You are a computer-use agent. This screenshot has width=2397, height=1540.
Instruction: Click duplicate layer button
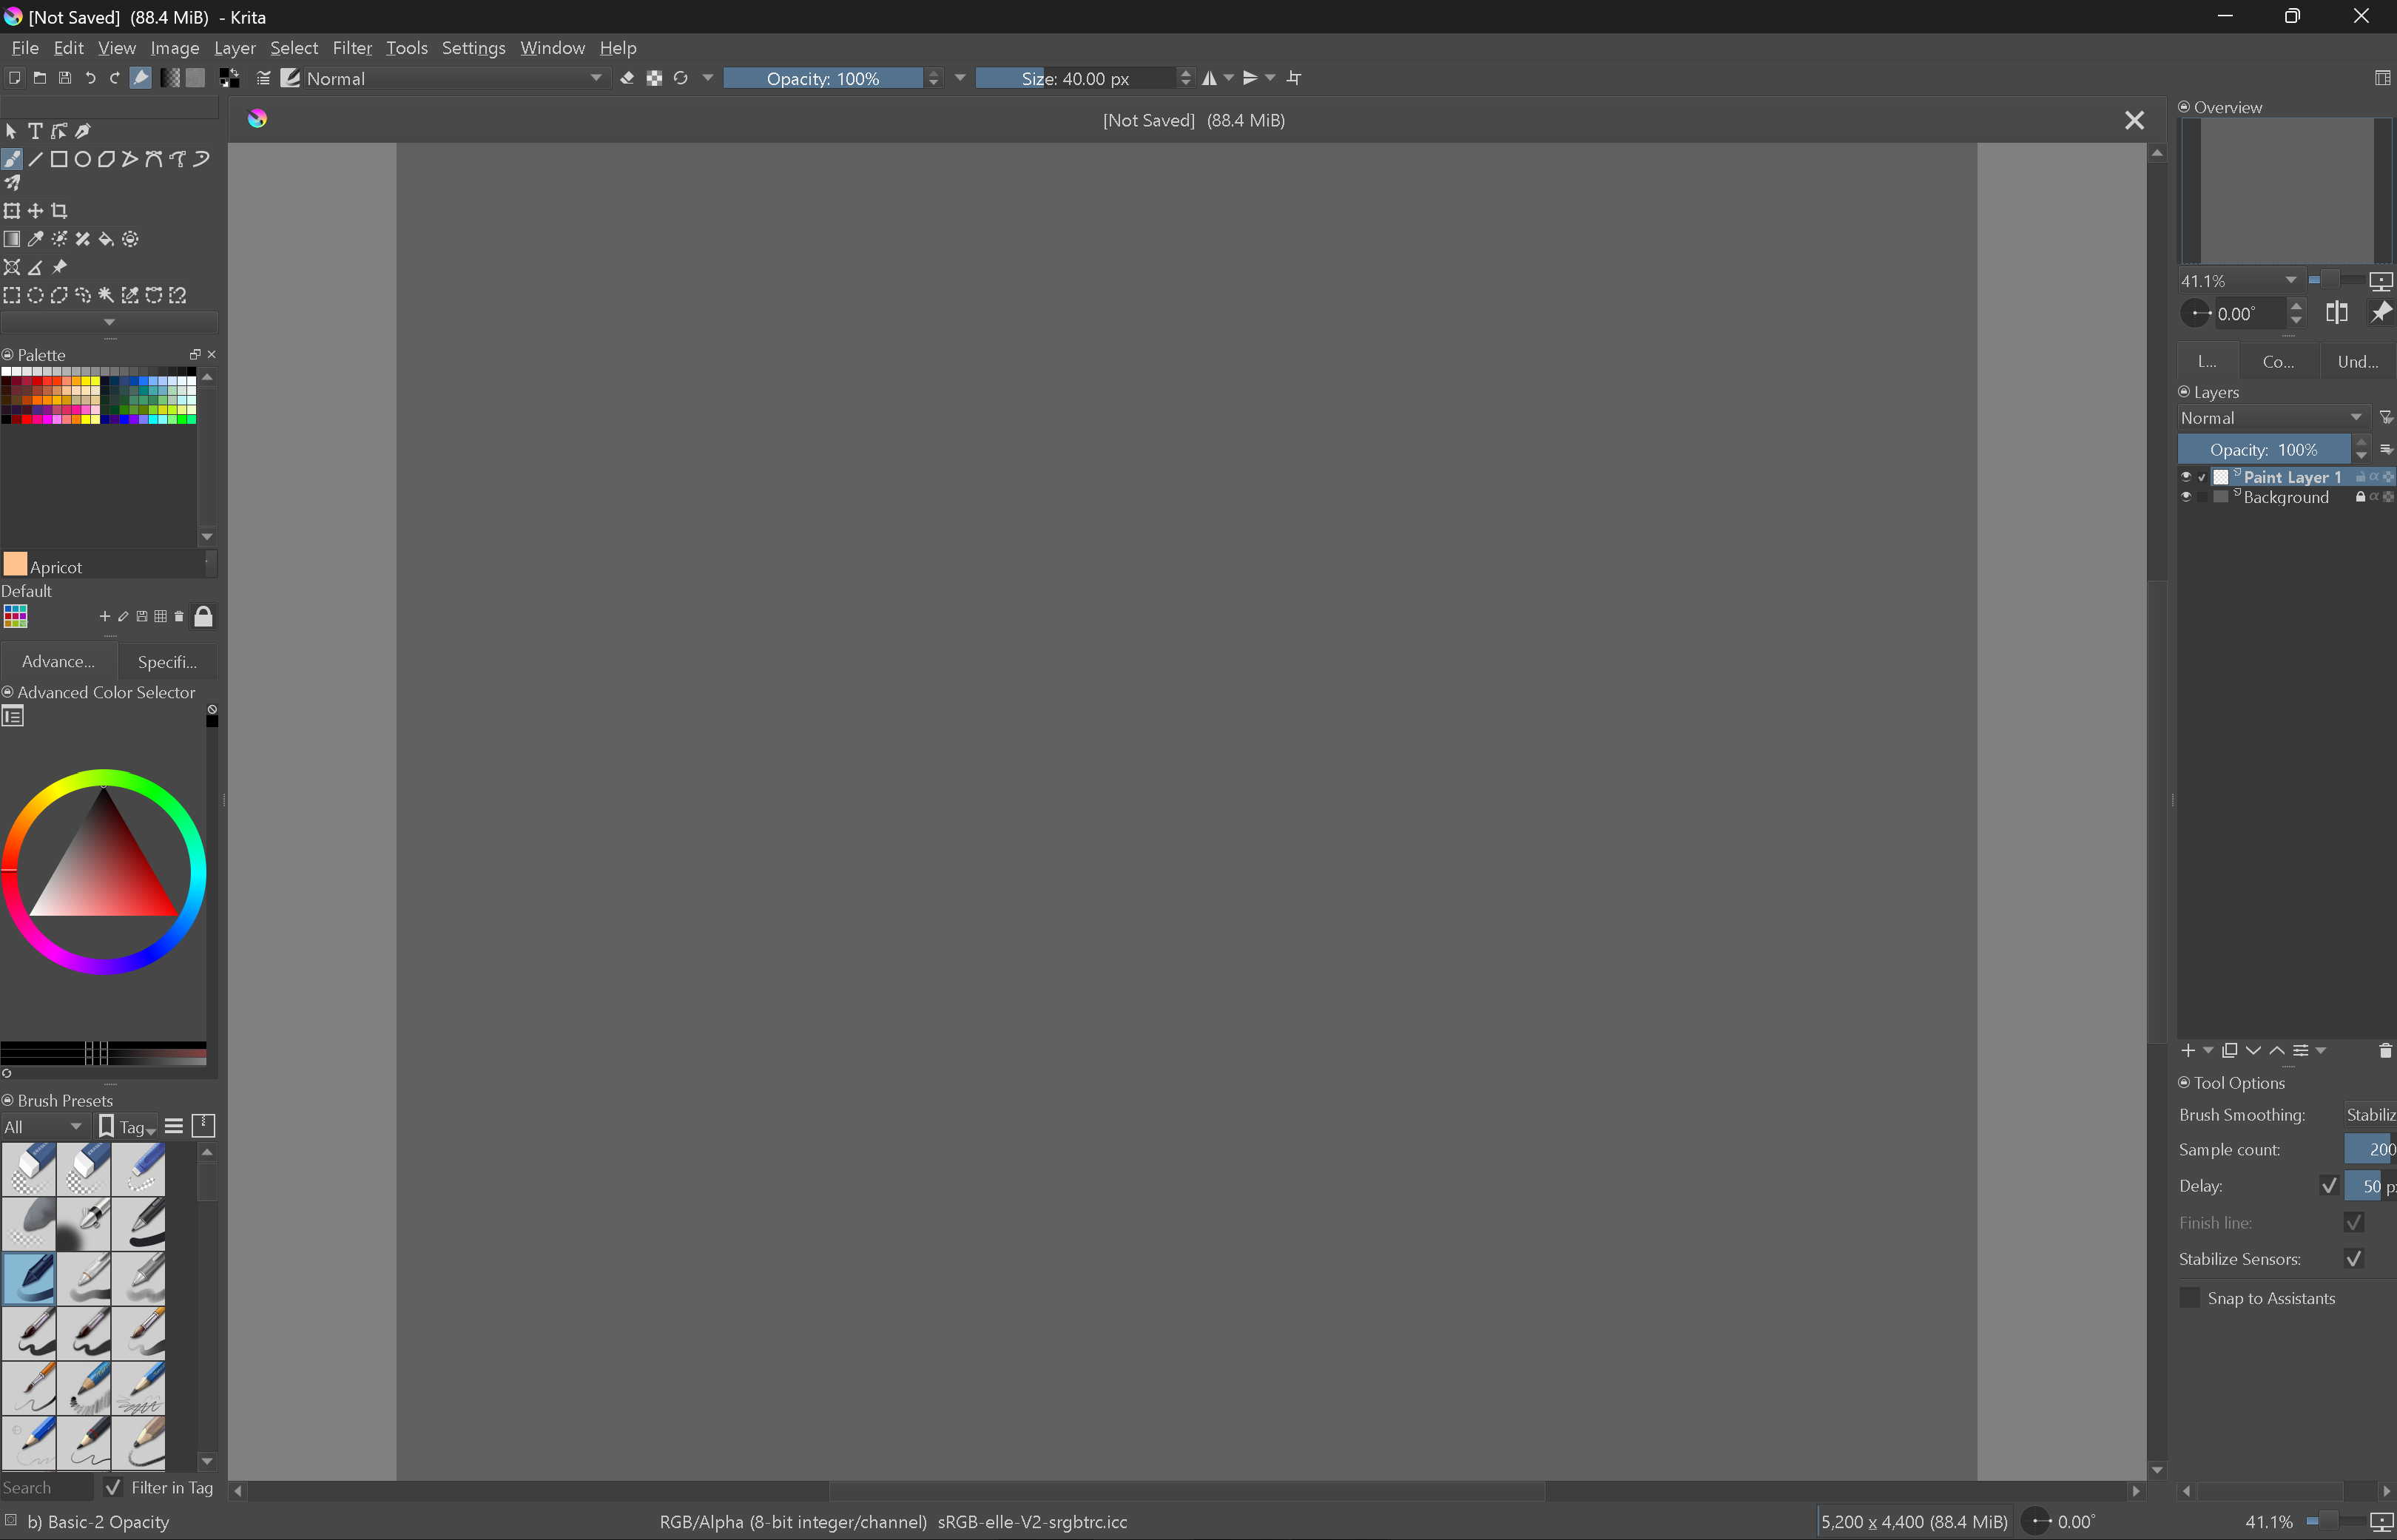(2230, 1051)
